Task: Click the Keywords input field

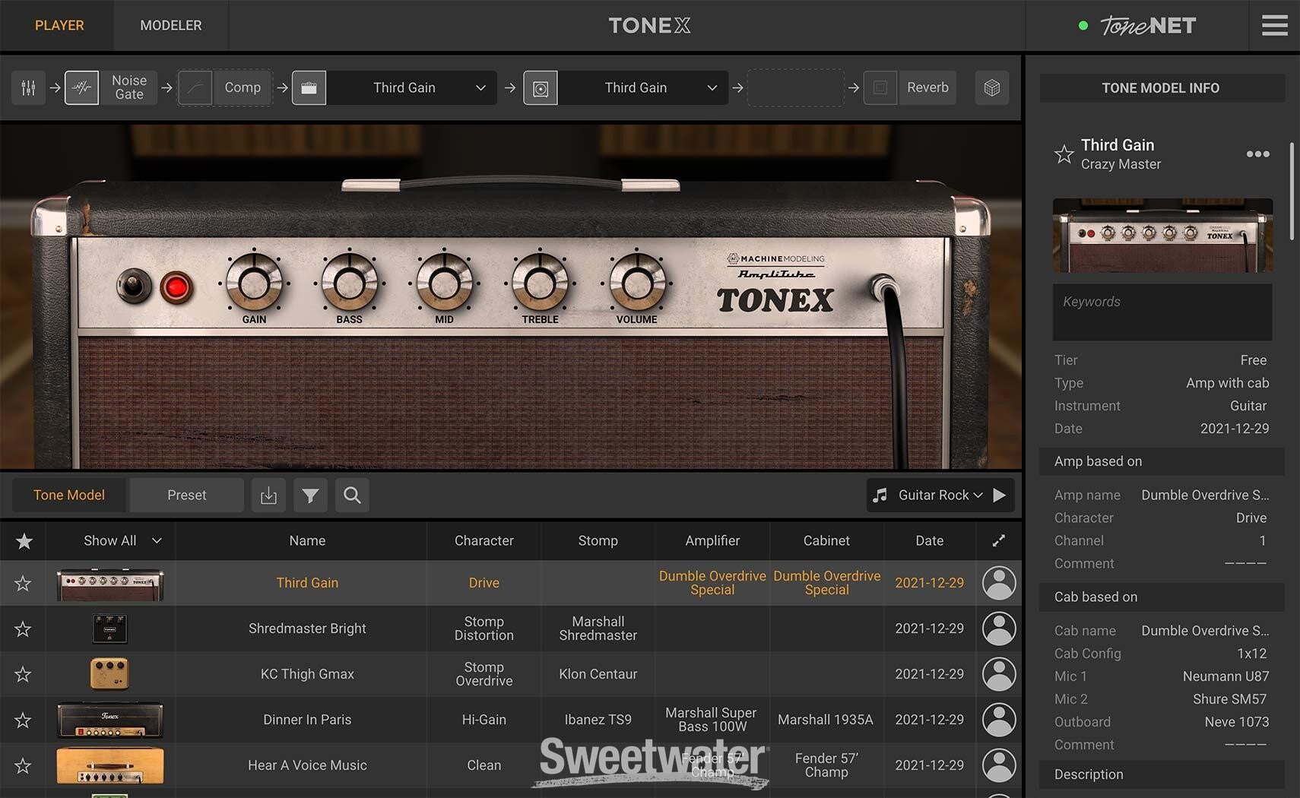Action: click(1162, 312)
